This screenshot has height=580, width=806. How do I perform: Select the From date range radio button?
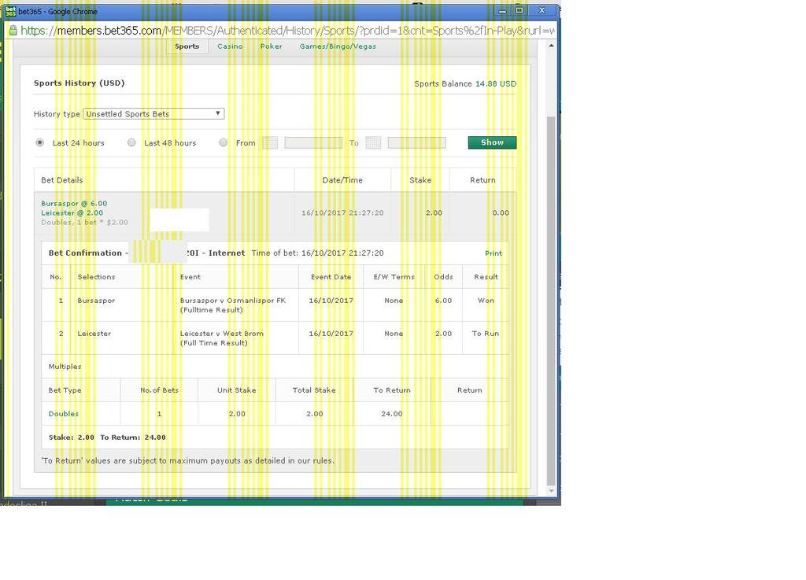(223, 142)
